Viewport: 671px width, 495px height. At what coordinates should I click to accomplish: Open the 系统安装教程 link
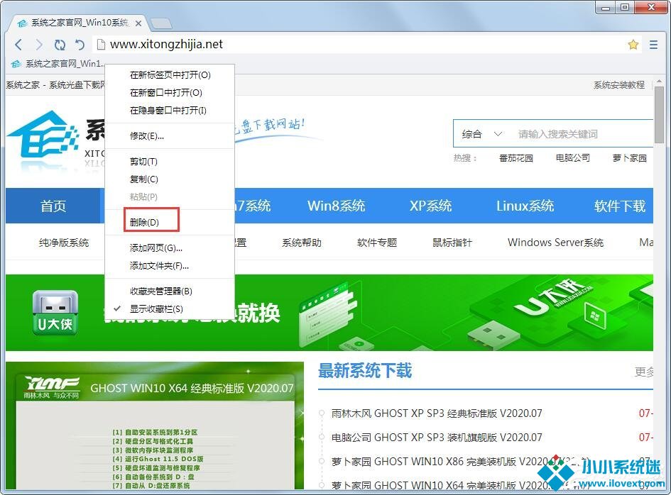pos(618,85)
